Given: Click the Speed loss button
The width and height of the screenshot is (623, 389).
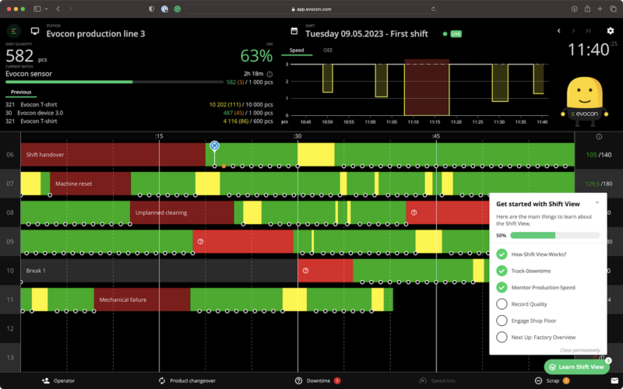Looking at the screenshot, I should [x=437, y=380].
